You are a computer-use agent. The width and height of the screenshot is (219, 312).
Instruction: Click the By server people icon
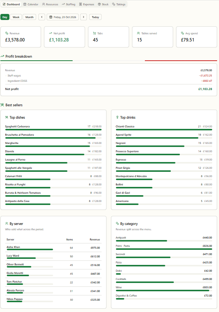click(x=7, y=224)
